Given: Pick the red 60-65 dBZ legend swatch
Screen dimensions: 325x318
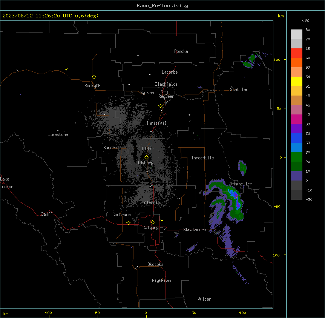Looking at the screenshot, I should pos(296,53).
